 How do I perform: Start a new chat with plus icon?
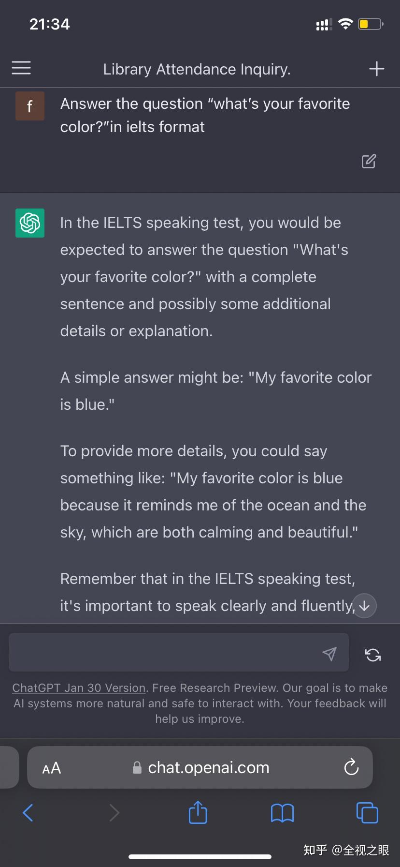click(377, 69)
